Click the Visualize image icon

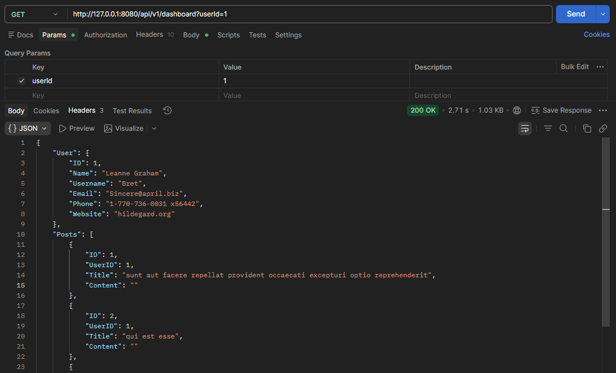coord(108,128)
